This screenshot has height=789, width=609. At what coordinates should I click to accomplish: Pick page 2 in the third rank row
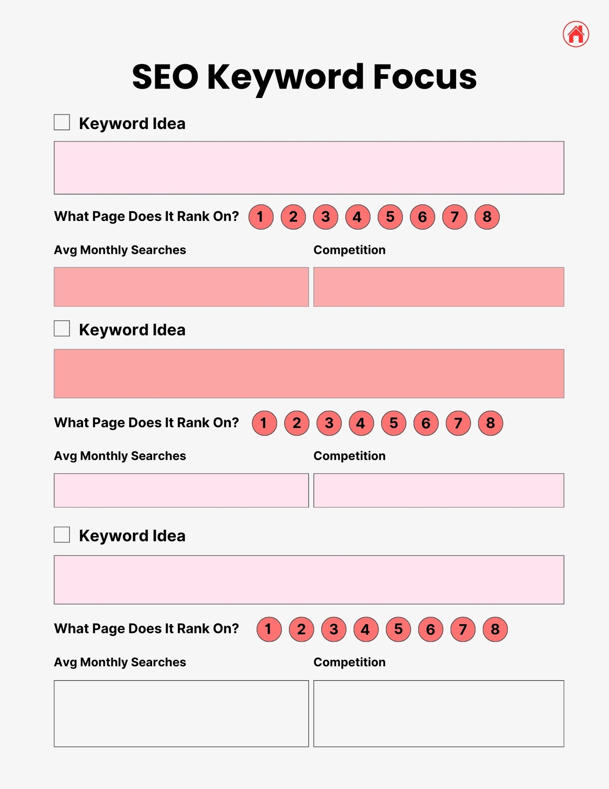tap(301, 629)
